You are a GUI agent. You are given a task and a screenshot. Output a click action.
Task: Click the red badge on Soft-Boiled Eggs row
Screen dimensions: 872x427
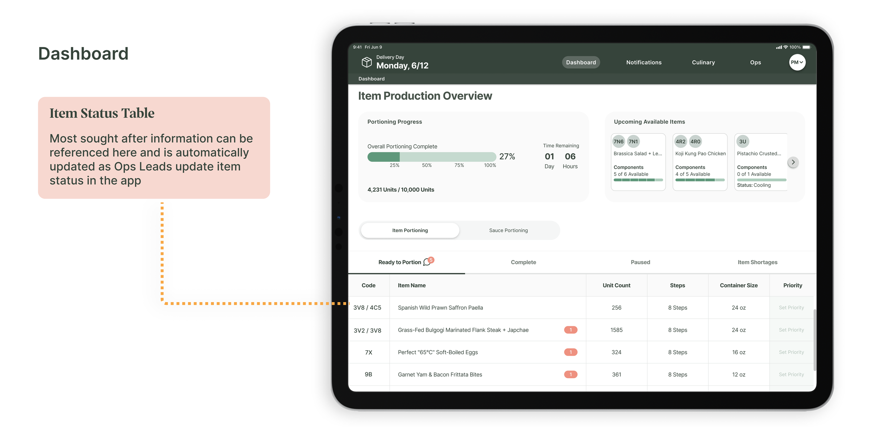click(571, 352)
